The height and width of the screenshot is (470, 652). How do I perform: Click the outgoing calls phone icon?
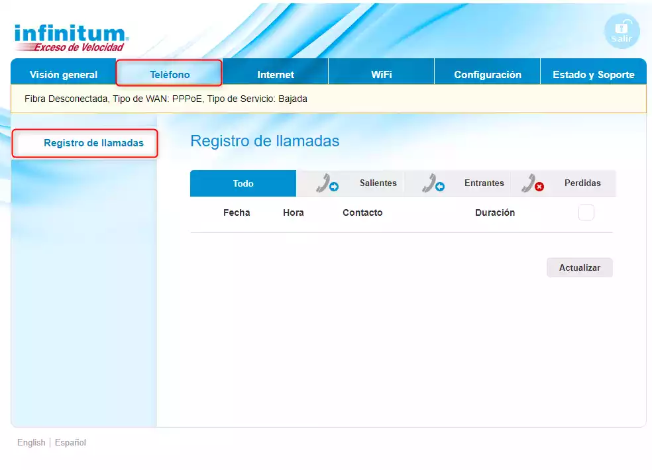(x=326, y=183)
